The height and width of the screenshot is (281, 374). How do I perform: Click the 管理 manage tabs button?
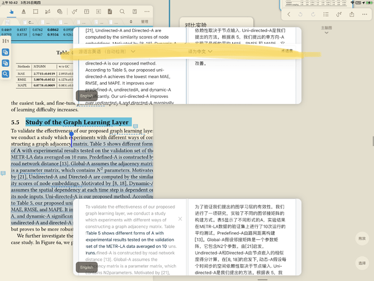click(144, 22)
